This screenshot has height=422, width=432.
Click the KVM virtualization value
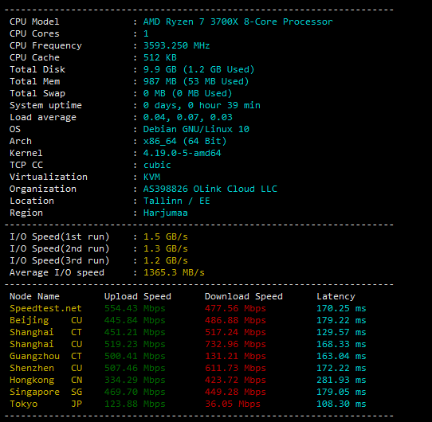pos(151,177)
